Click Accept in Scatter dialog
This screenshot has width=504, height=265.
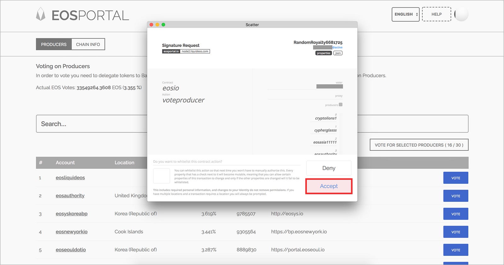[329, 186]
